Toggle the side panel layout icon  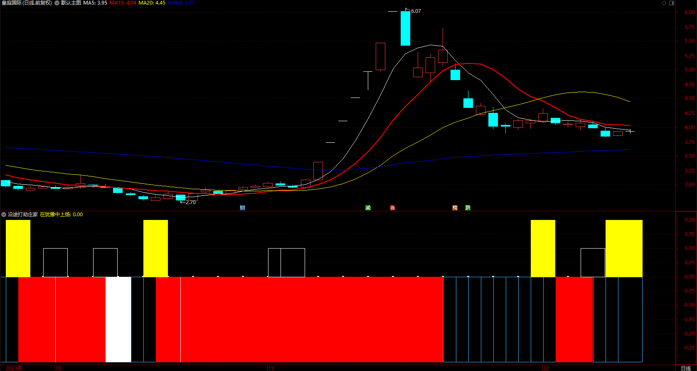coord(672,3)
